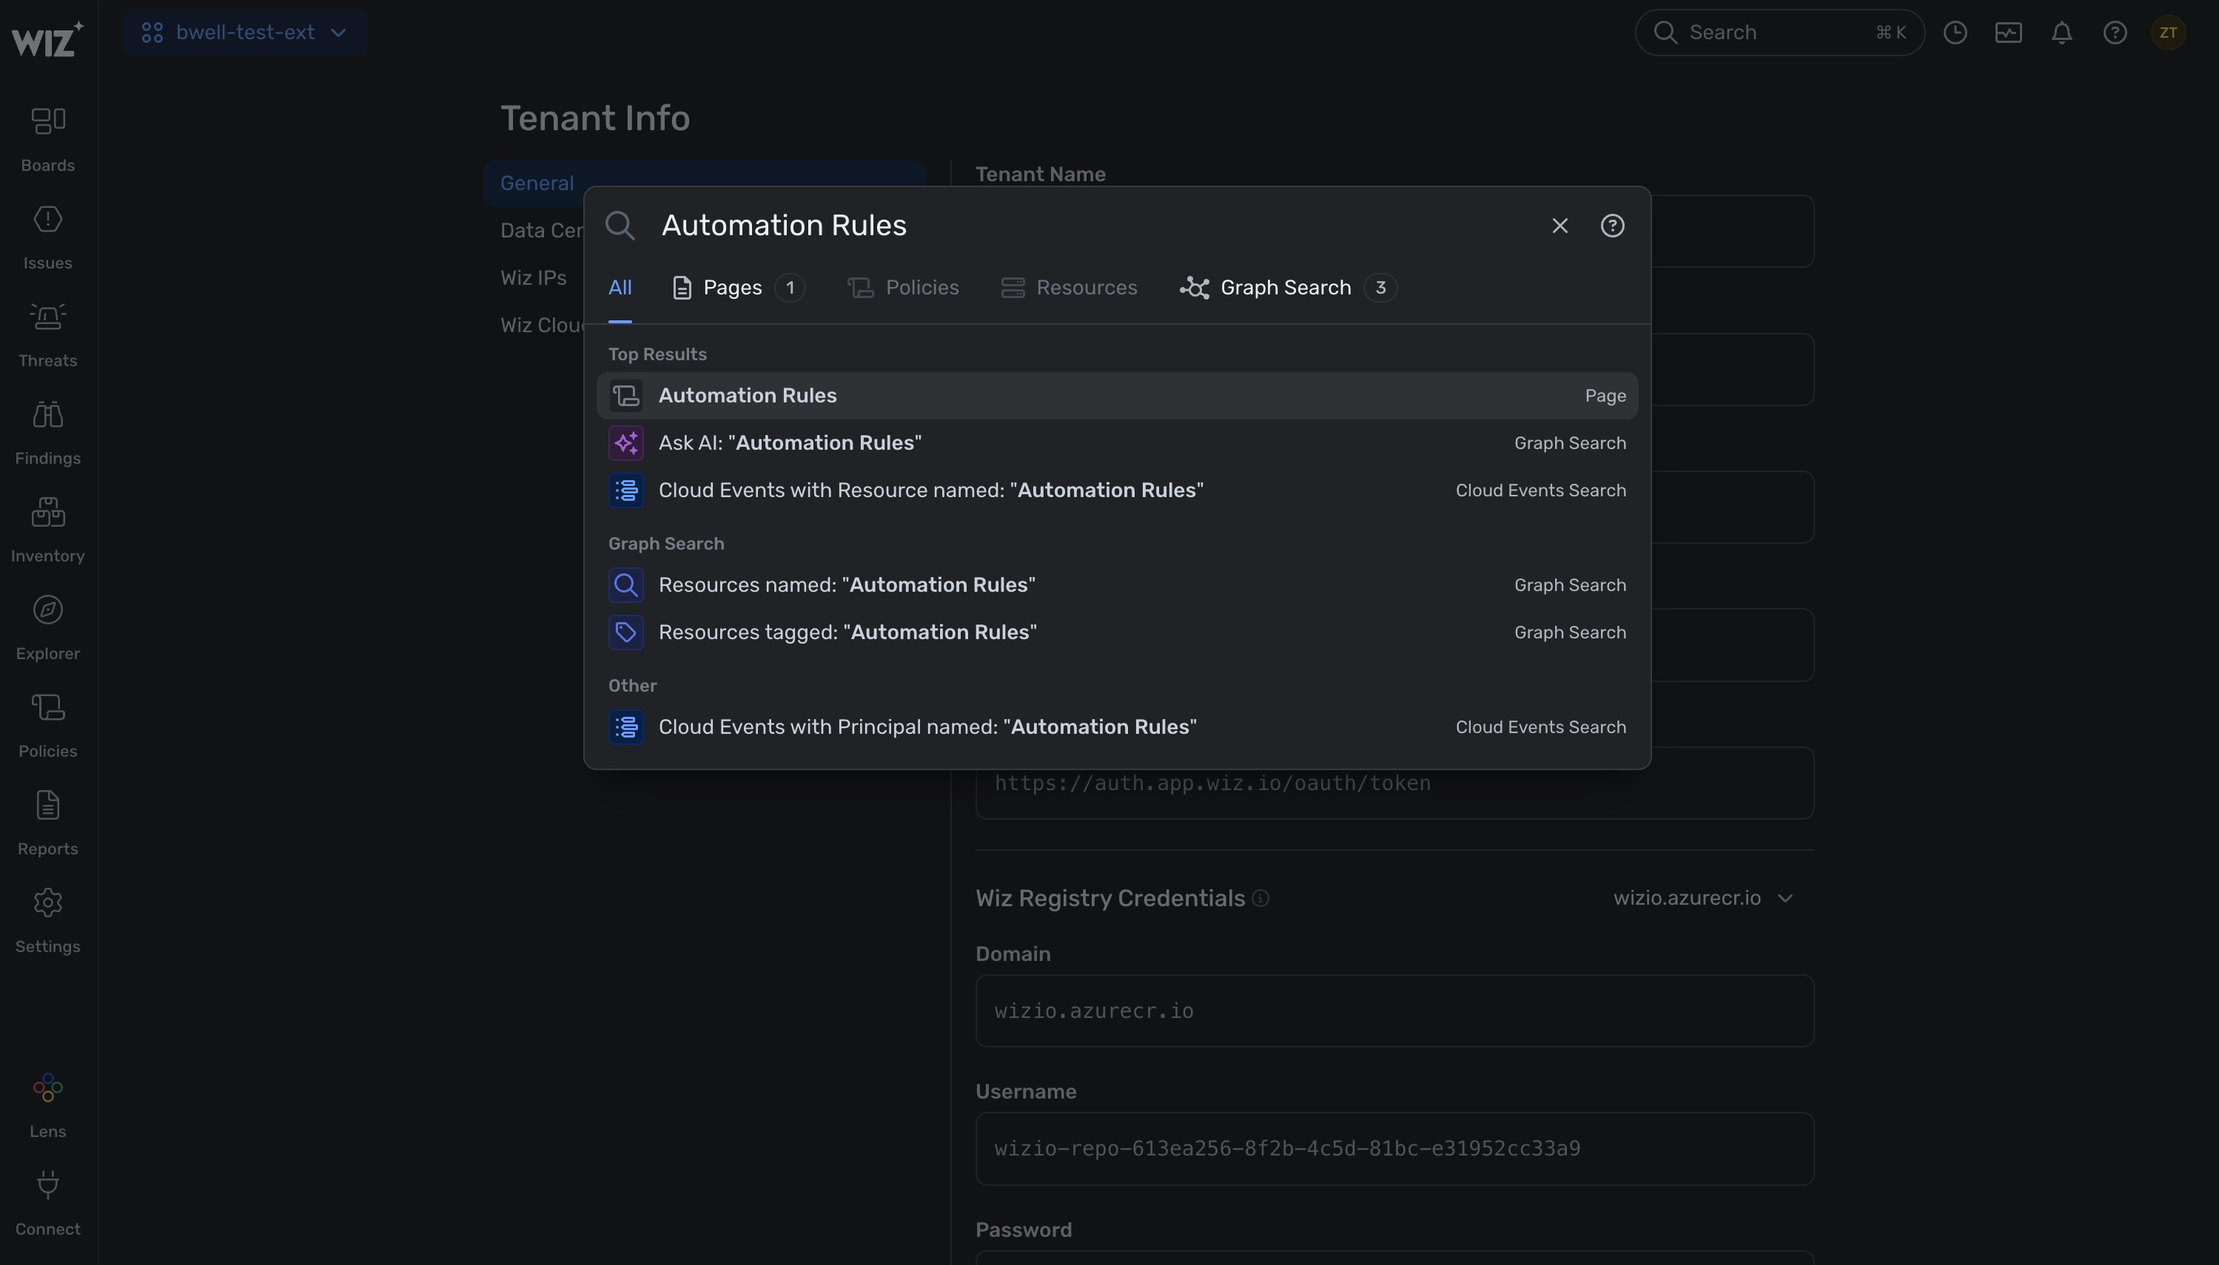Open Threats section

coord(48,335)
